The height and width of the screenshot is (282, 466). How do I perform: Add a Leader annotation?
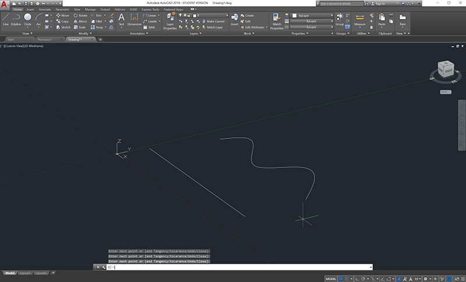pos(150,22)
